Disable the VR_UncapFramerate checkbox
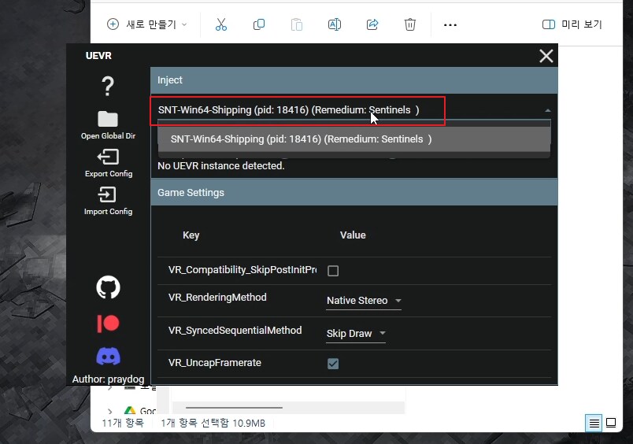This screenshot has width=633, height=444. 333,364
